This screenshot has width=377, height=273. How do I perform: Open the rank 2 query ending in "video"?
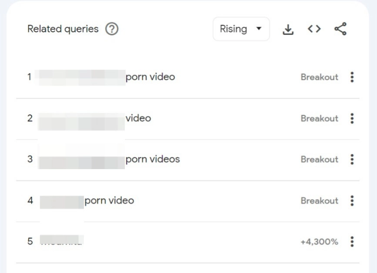click(x=138, y=118)
